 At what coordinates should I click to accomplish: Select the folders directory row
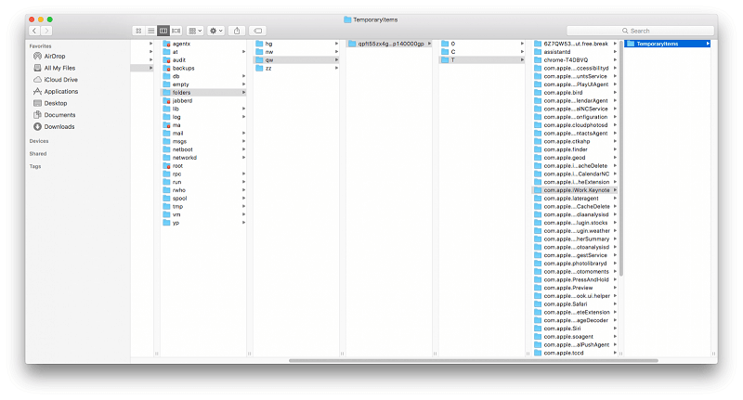coord(203,92)
